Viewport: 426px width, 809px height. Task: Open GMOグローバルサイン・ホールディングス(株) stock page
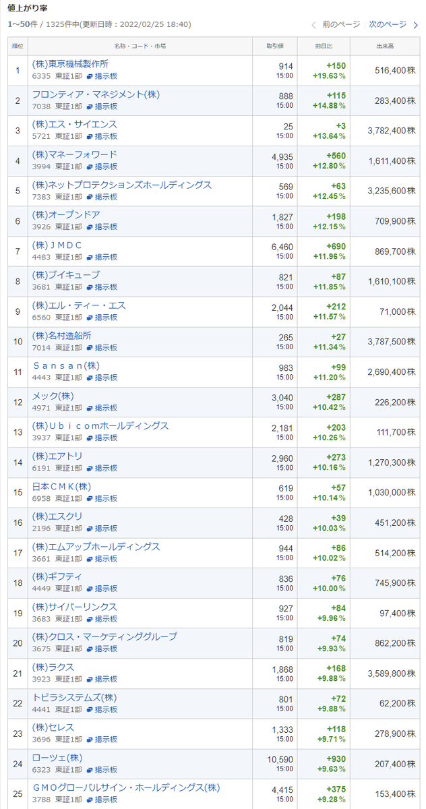126,787
